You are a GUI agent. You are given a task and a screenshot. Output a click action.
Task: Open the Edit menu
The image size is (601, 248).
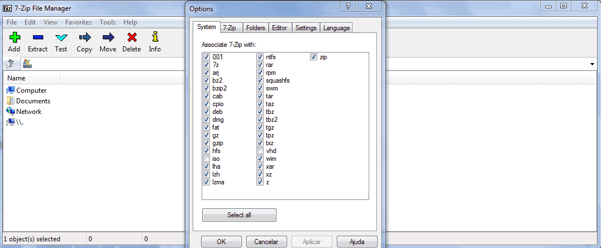click(30, 22)
